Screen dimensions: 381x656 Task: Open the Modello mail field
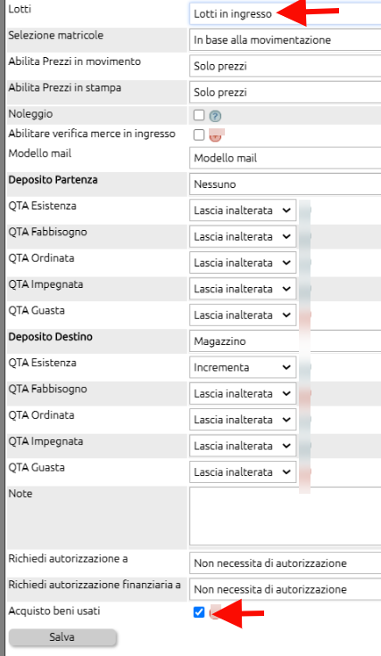286,158
